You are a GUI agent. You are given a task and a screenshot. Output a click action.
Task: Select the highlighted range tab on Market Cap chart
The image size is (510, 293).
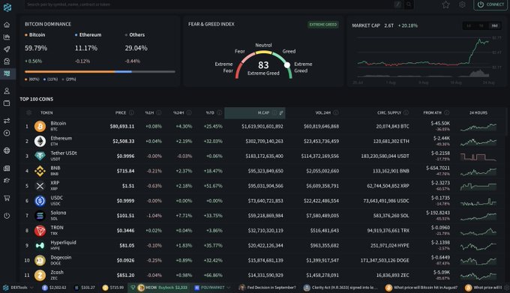494,25
